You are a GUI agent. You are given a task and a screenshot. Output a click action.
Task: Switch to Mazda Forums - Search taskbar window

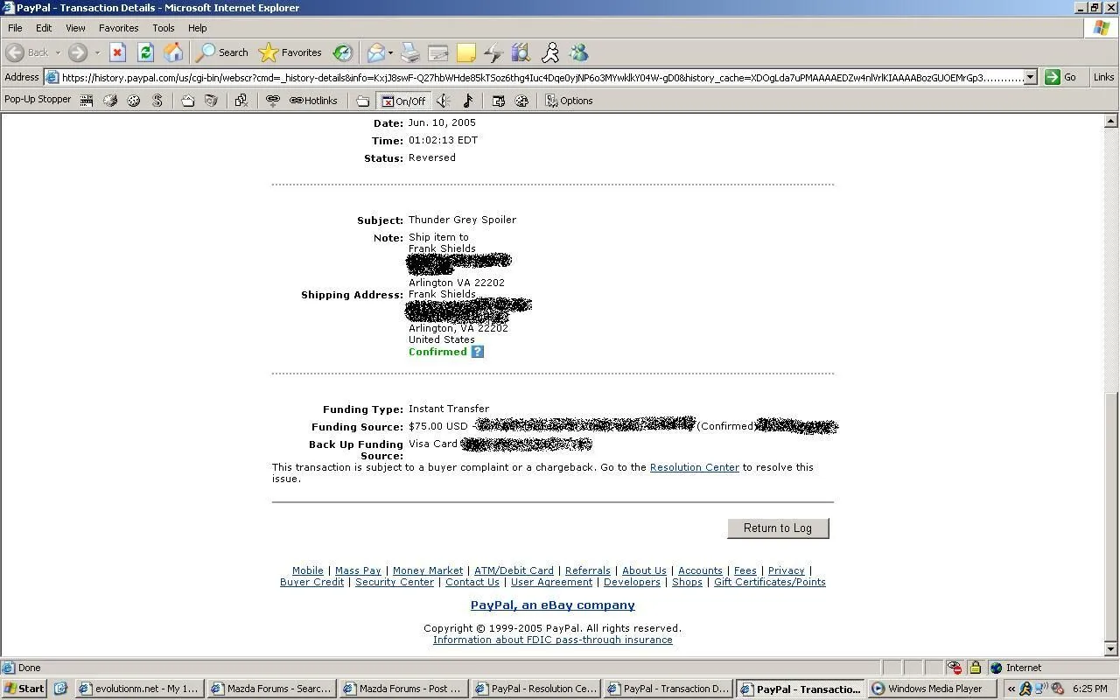(x=270, y=689)
